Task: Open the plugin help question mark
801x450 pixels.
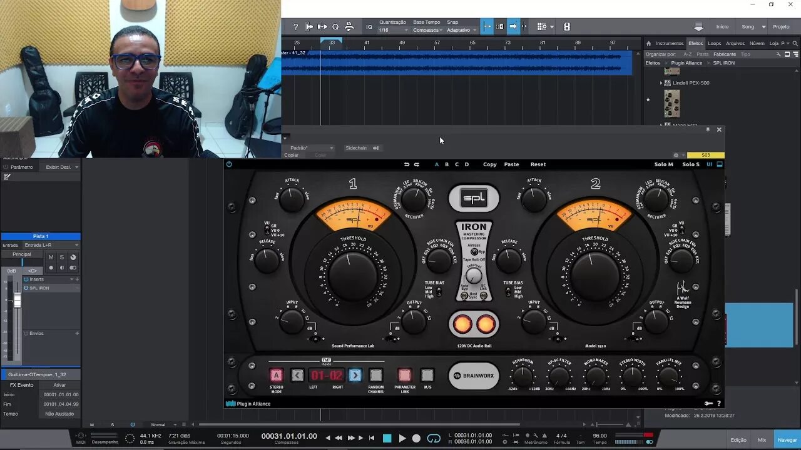Action: 718,404
